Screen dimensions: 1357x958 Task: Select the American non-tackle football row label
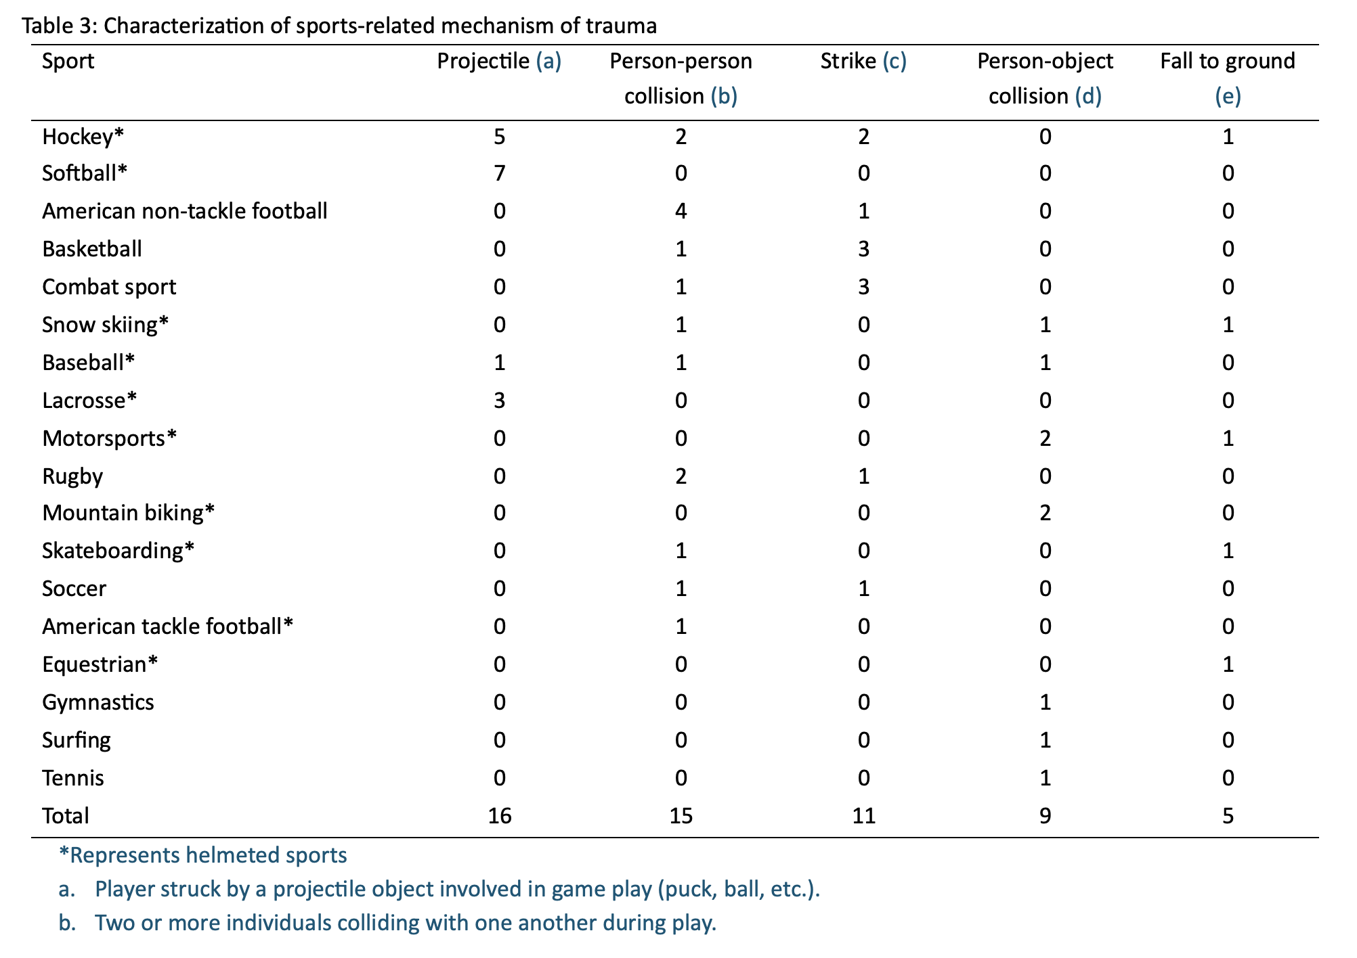tap(185, 212)
